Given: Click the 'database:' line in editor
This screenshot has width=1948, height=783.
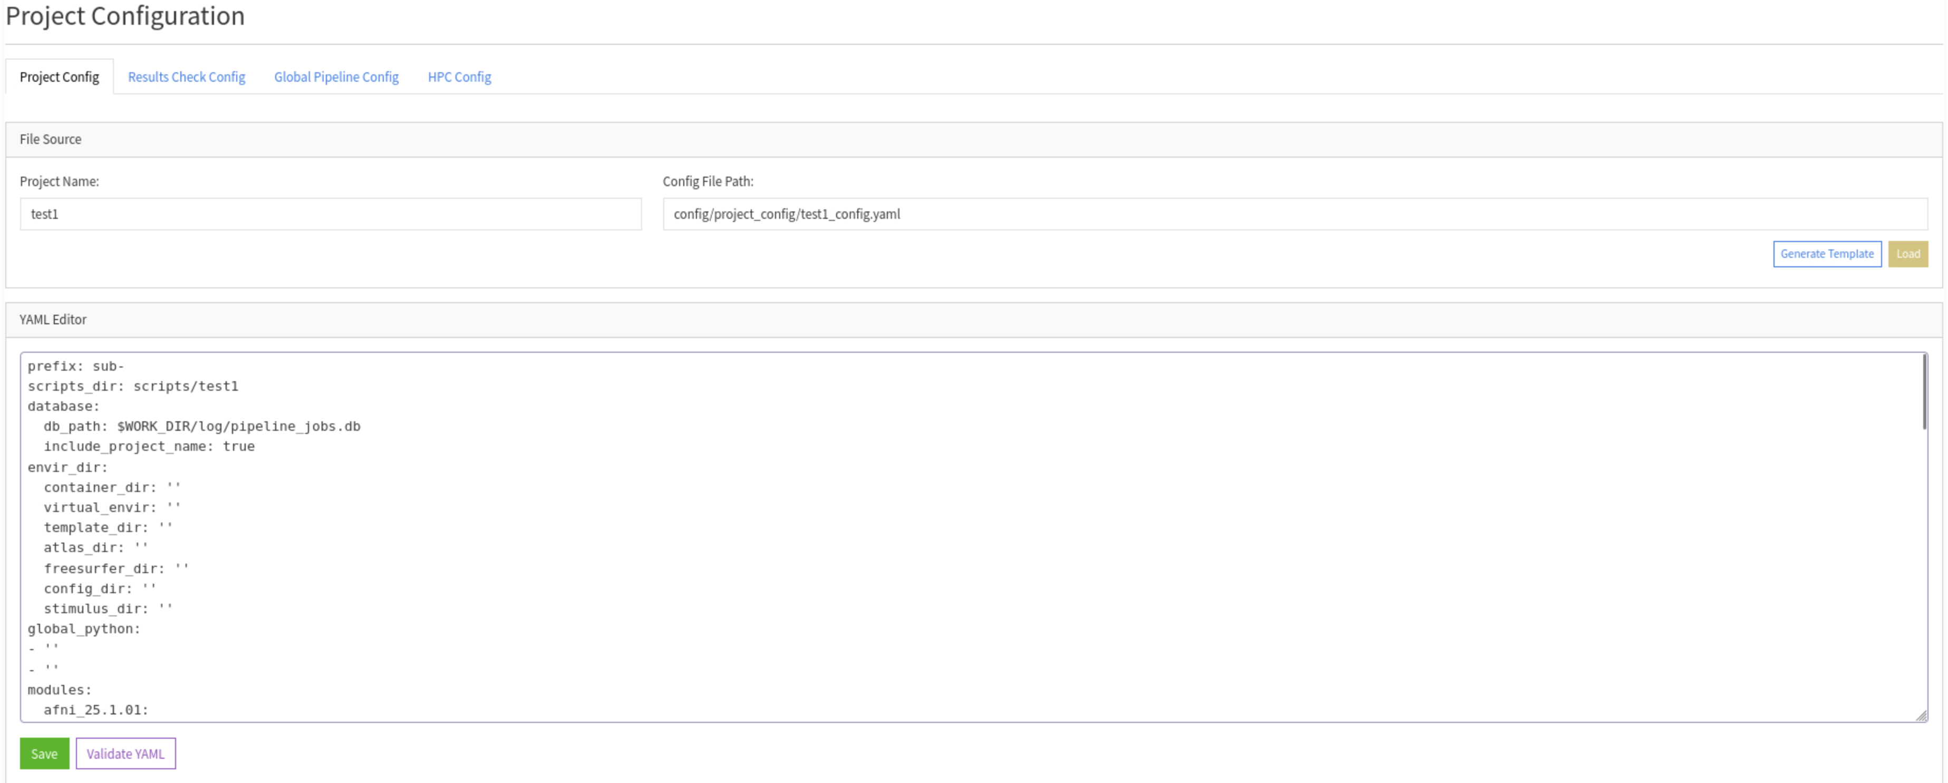Looking at the screenshot, I should point(63,406).
